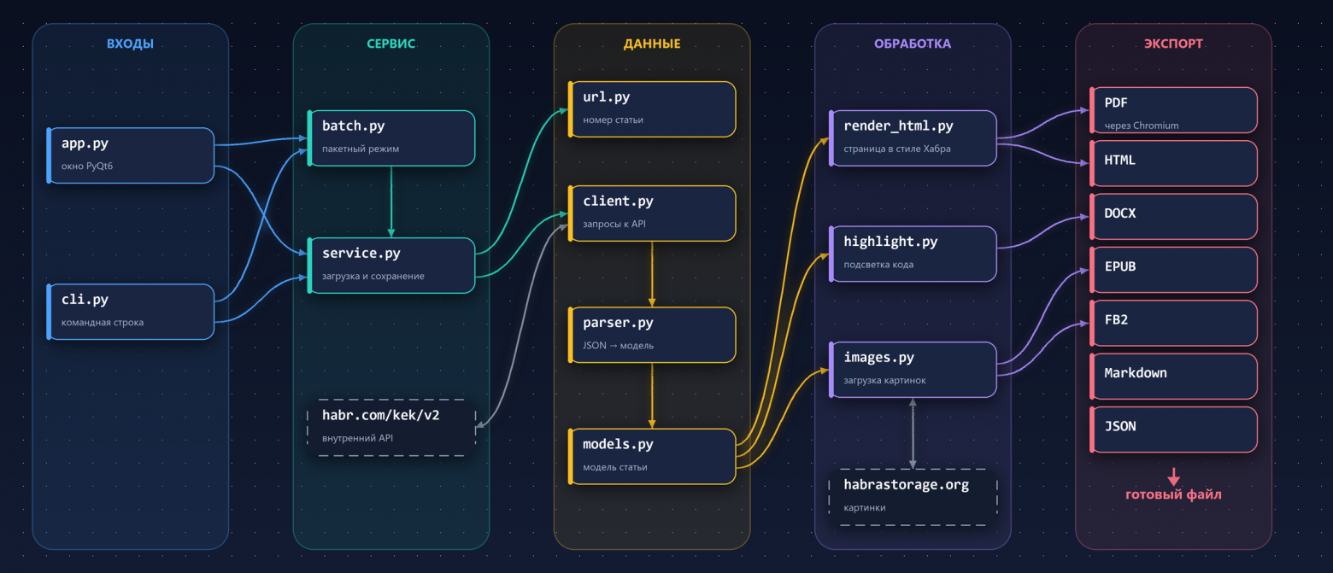The width and height of the screenshot is (1333, 573).
Task: Click the 'СЕРВИС' column heading
Action: (391, 44)
